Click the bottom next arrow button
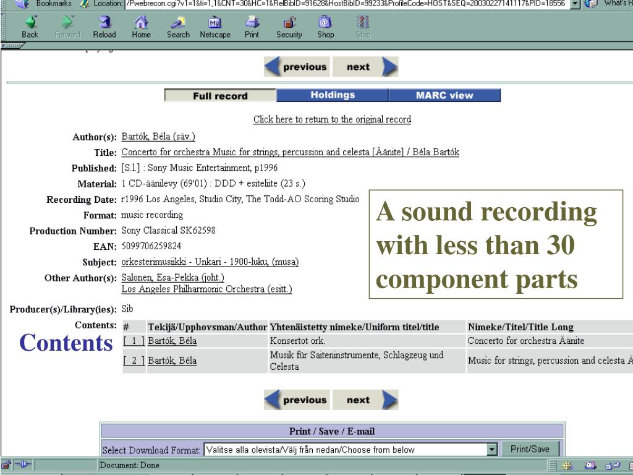The image size is (633, 475). tap(365, 400)
